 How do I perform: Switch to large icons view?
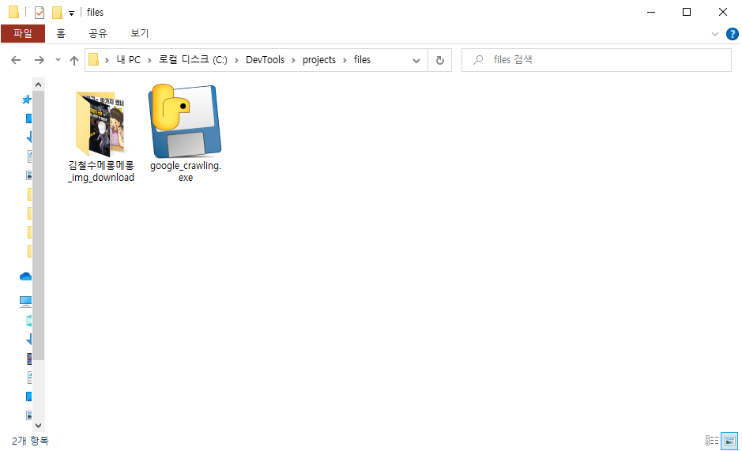click(729, 440)
